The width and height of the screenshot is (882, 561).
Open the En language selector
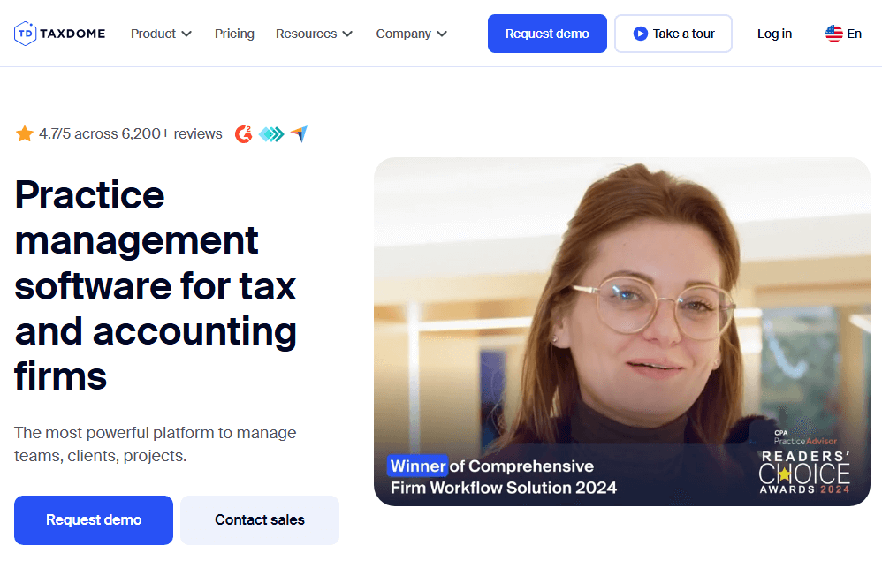[844, 34]
